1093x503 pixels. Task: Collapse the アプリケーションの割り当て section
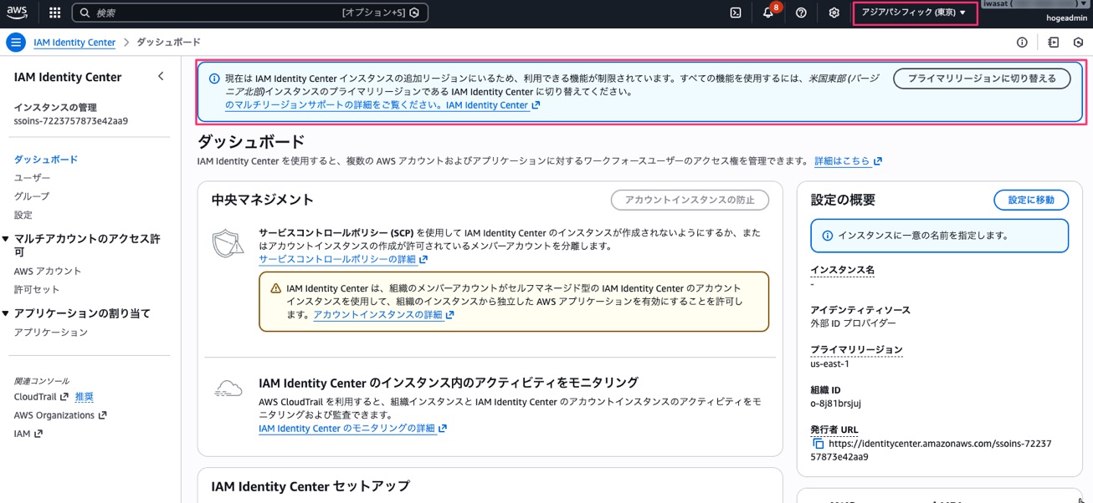(6, 313)
